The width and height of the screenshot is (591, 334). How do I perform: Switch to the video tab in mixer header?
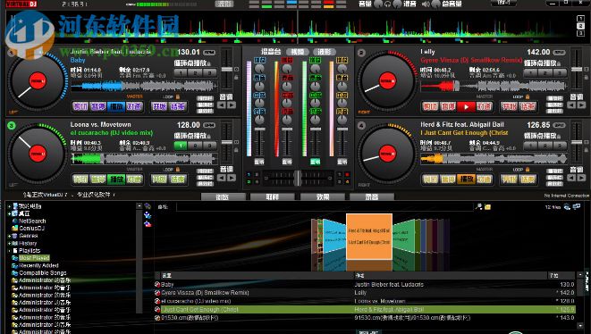[298, 52]
